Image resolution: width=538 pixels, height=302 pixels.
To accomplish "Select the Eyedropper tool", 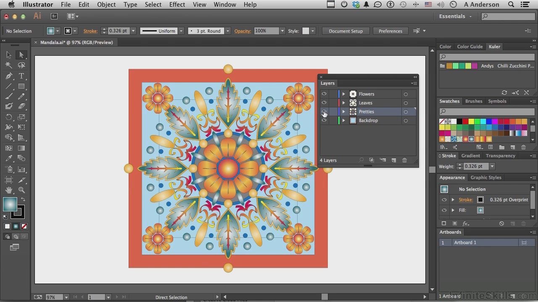I will 9,159.
